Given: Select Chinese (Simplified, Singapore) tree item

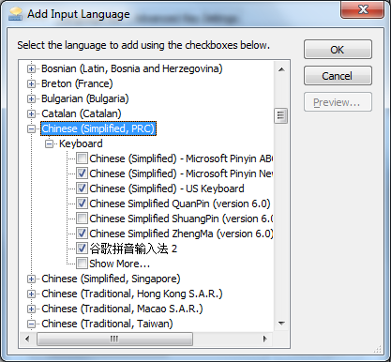Looking at the screenshot, I should pyautogui.click(x=111, y=279).
